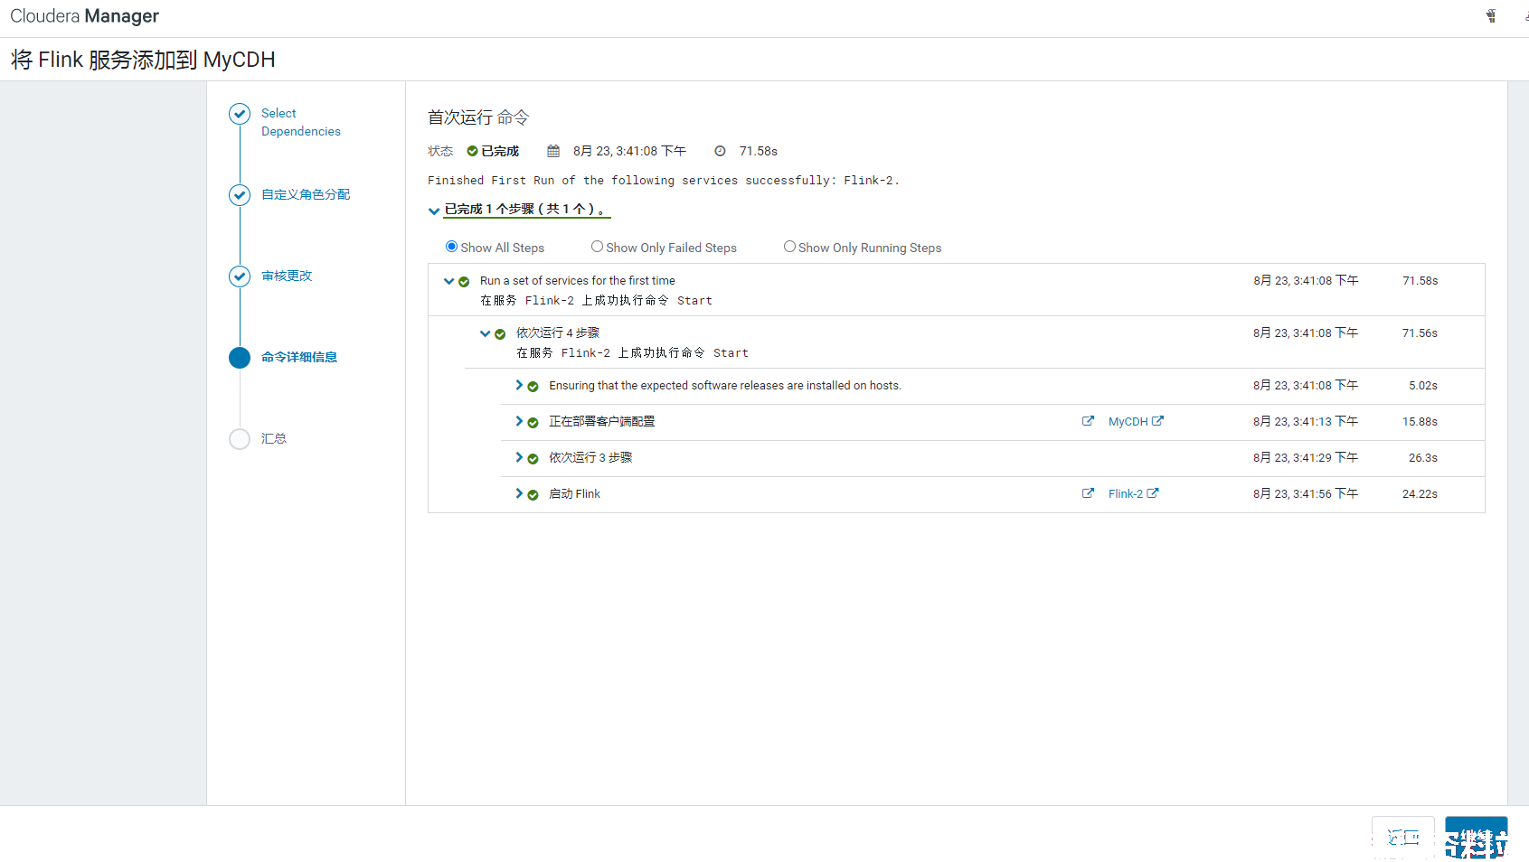Viewport: 1529px width, 862px height.
Task: Expand the 正在部署客户端配置 step
Action: point(519,421)
